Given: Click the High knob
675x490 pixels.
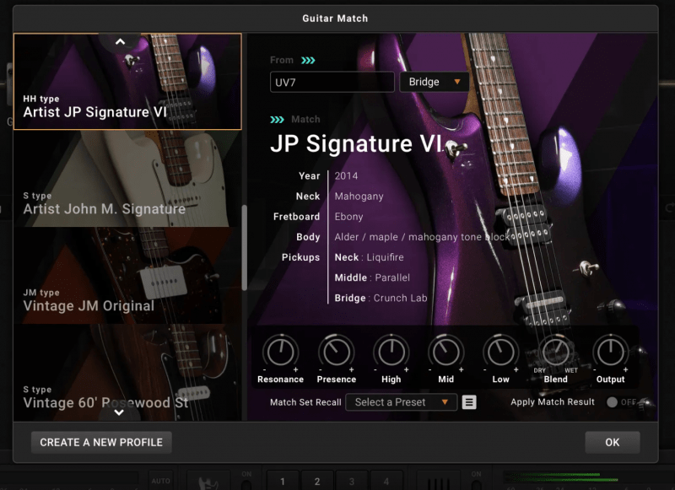Looking at the screenshot, I should (391, 352).
